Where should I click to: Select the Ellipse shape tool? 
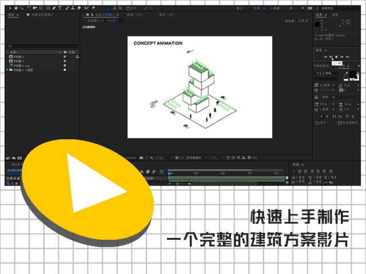coord(48,8)
